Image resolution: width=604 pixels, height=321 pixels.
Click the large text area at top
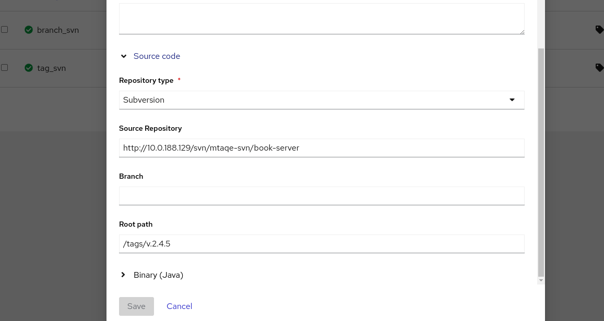(321, 19)
